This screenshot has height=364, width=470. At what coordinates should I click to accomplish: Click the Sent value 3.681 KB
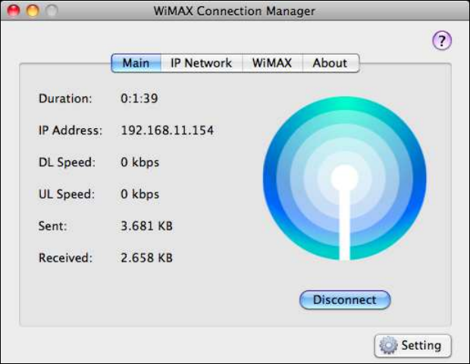point(146,226)
